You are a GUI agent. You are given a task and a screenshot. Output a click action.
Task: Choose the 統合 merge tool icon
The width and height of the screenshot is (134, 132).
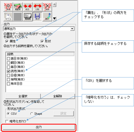click(28, 7)
